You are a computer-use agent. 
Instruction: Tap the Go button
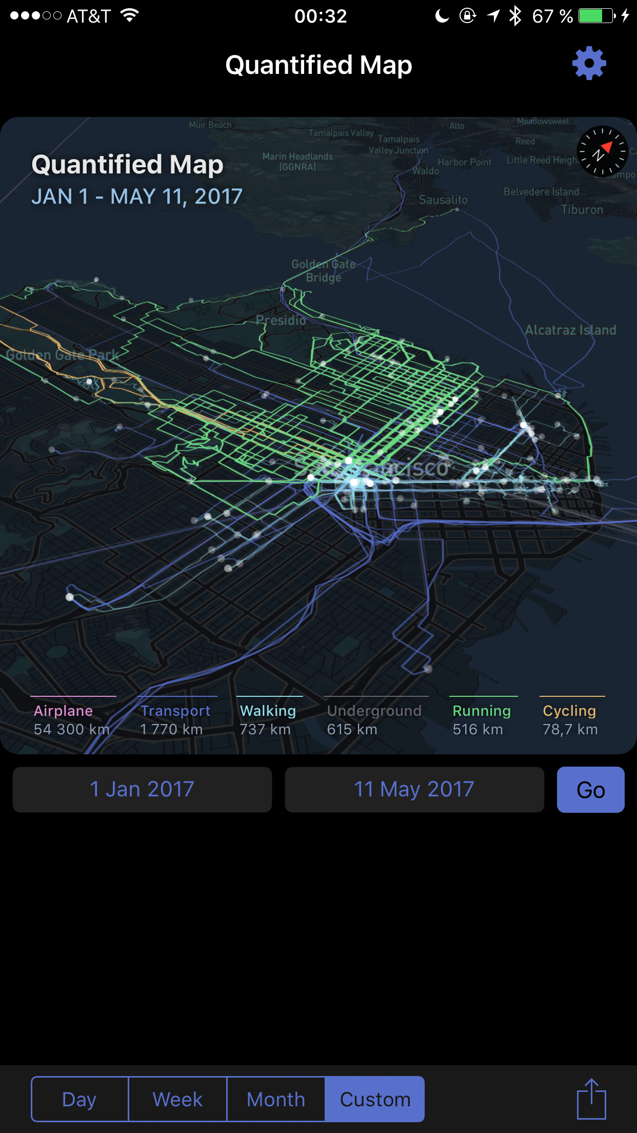[591, 790]
